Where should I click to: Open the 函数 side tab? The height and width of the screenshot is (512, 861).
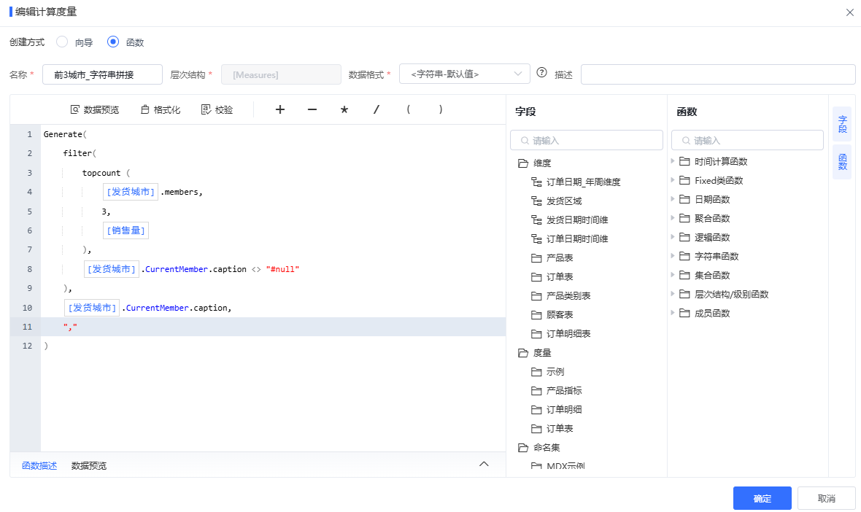(842, 162)
